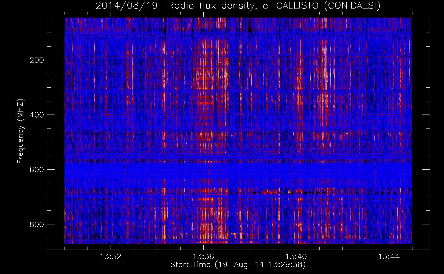Click the '13:36' time tick label
Image resolution: width=444 pixels, height=274 pixels.
[203, 257]
